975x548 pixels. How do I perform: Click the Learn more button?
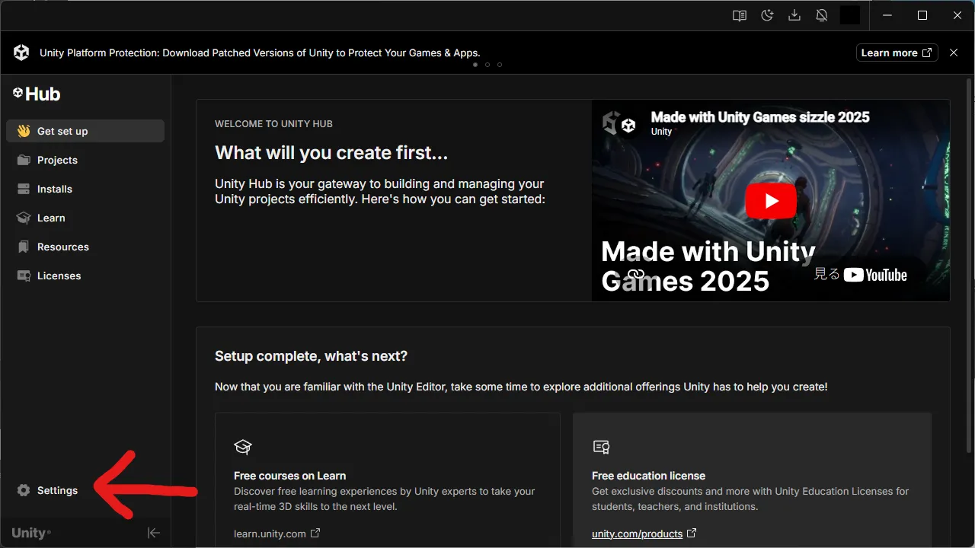(897, 53)
